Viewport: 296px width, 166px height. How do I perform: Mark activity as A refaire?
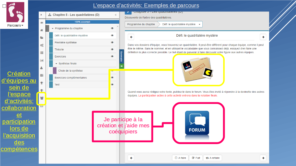(x=212, y=158)
